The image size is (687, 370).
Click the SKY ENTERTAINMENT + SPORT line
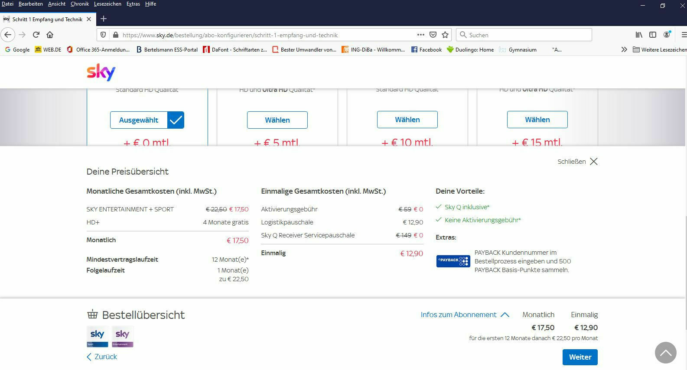pyautogui.click(x=130, y=209)
